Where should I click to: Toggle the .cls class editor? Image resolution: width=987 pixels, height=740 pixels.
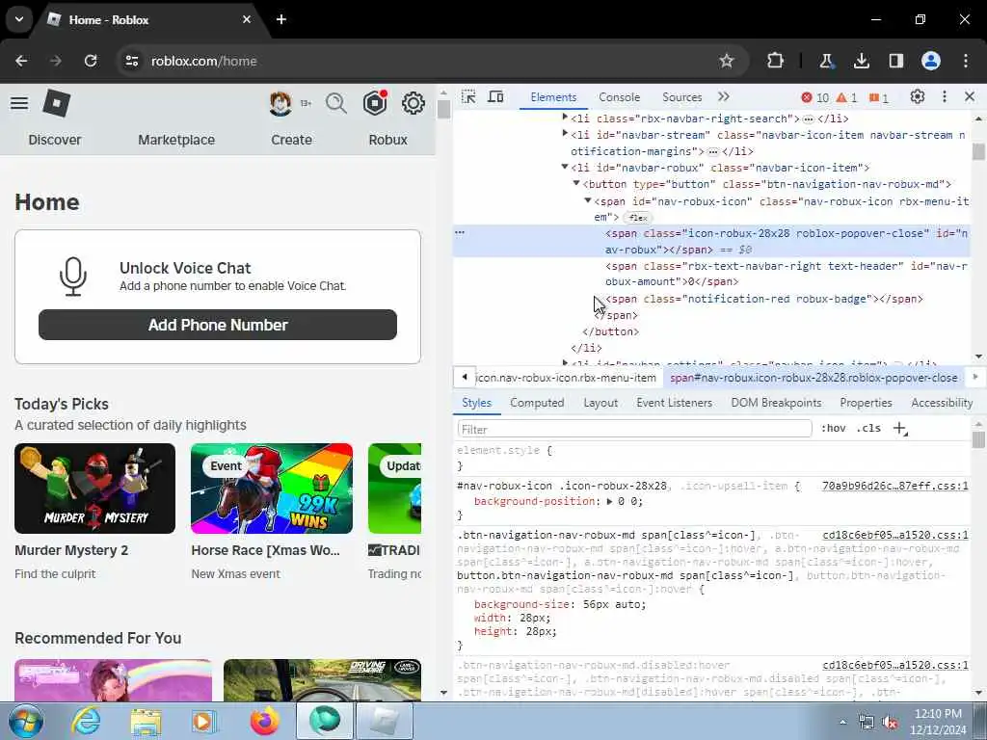(868, 429)
